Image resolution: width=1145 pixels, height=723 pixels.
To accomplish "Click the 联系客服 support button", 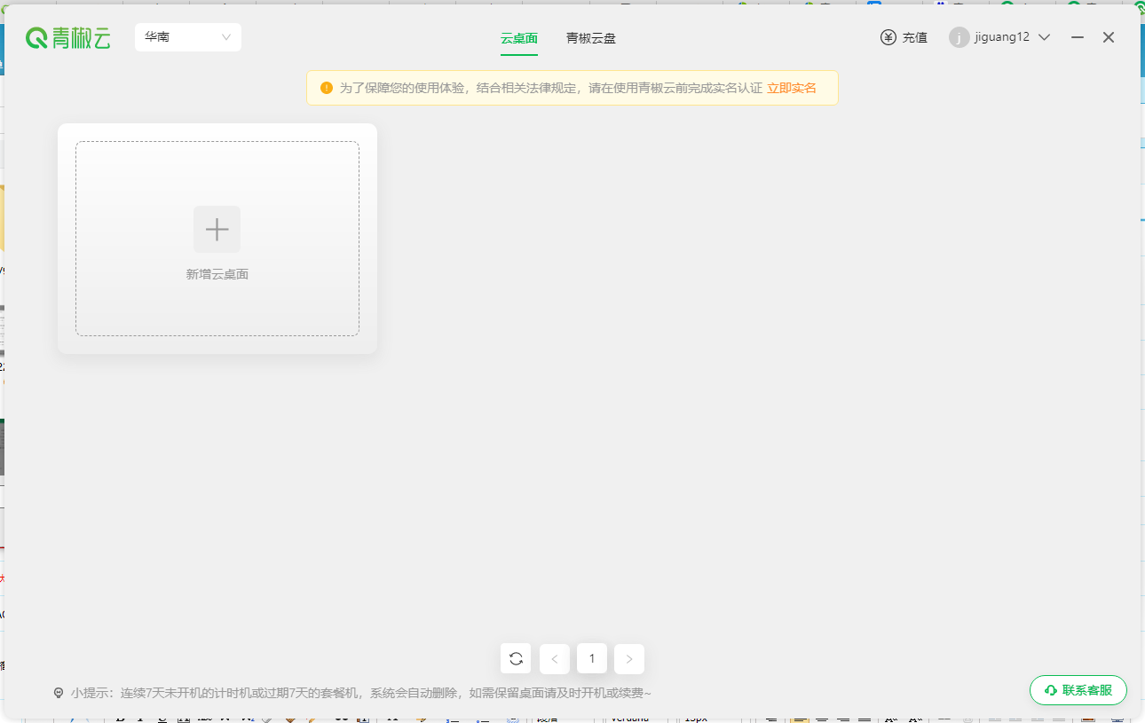I will tap(1078, 690).
